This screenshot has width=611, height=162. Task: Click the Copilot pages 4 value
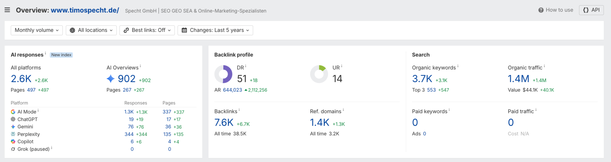point(169,142)
